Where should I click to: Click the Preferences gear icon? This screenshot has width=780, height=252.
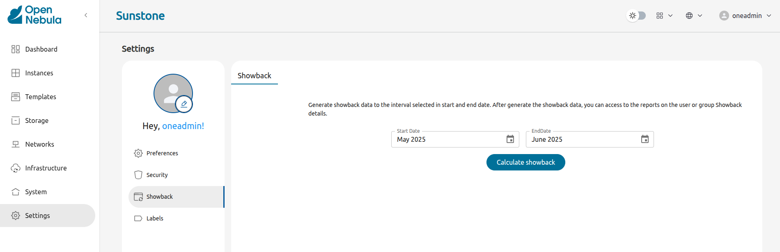[x=138, y=153]
